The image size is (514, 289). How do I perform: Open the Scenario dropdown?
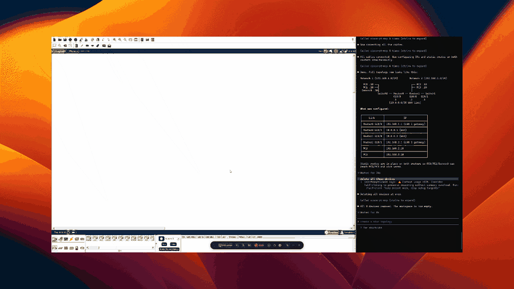pyautogui.click(x=172, y=238)
